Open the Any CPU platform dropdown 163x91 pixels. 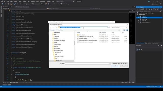[34, 4]
